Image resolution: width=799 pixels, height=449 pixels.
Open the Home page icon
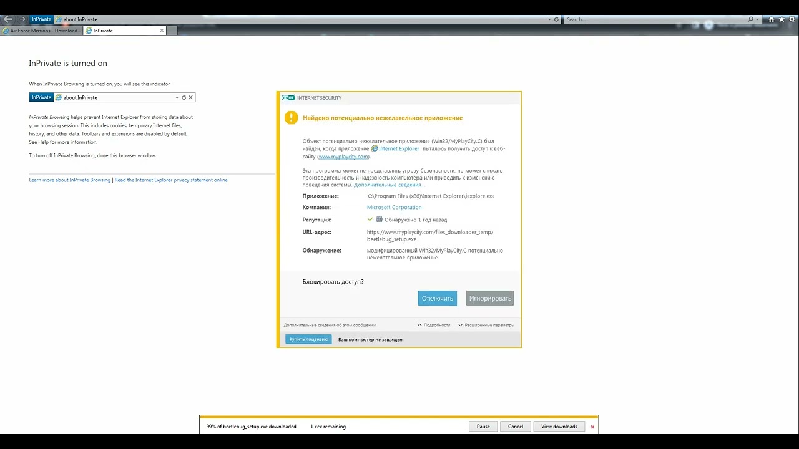(x=772, y=19)
